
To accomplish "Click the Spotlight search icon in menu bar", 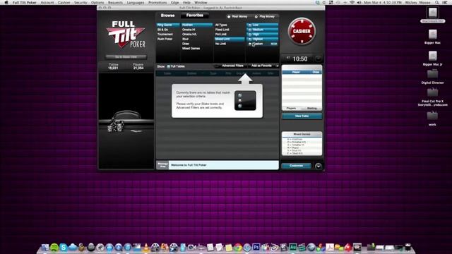I will pyautogui.click(x=437, y=2).
